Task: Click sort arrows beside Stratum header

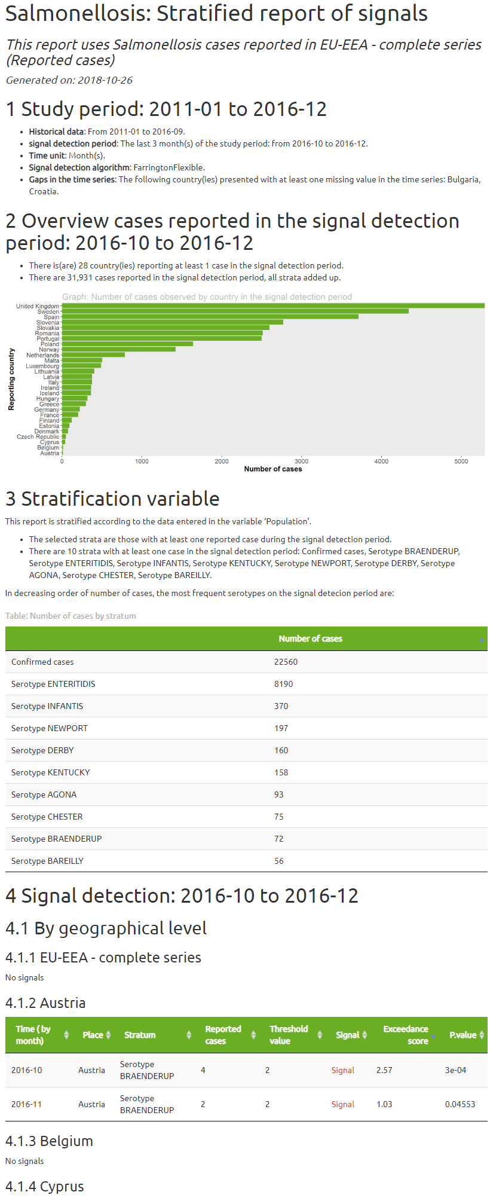Action: tap(189, 1035)
